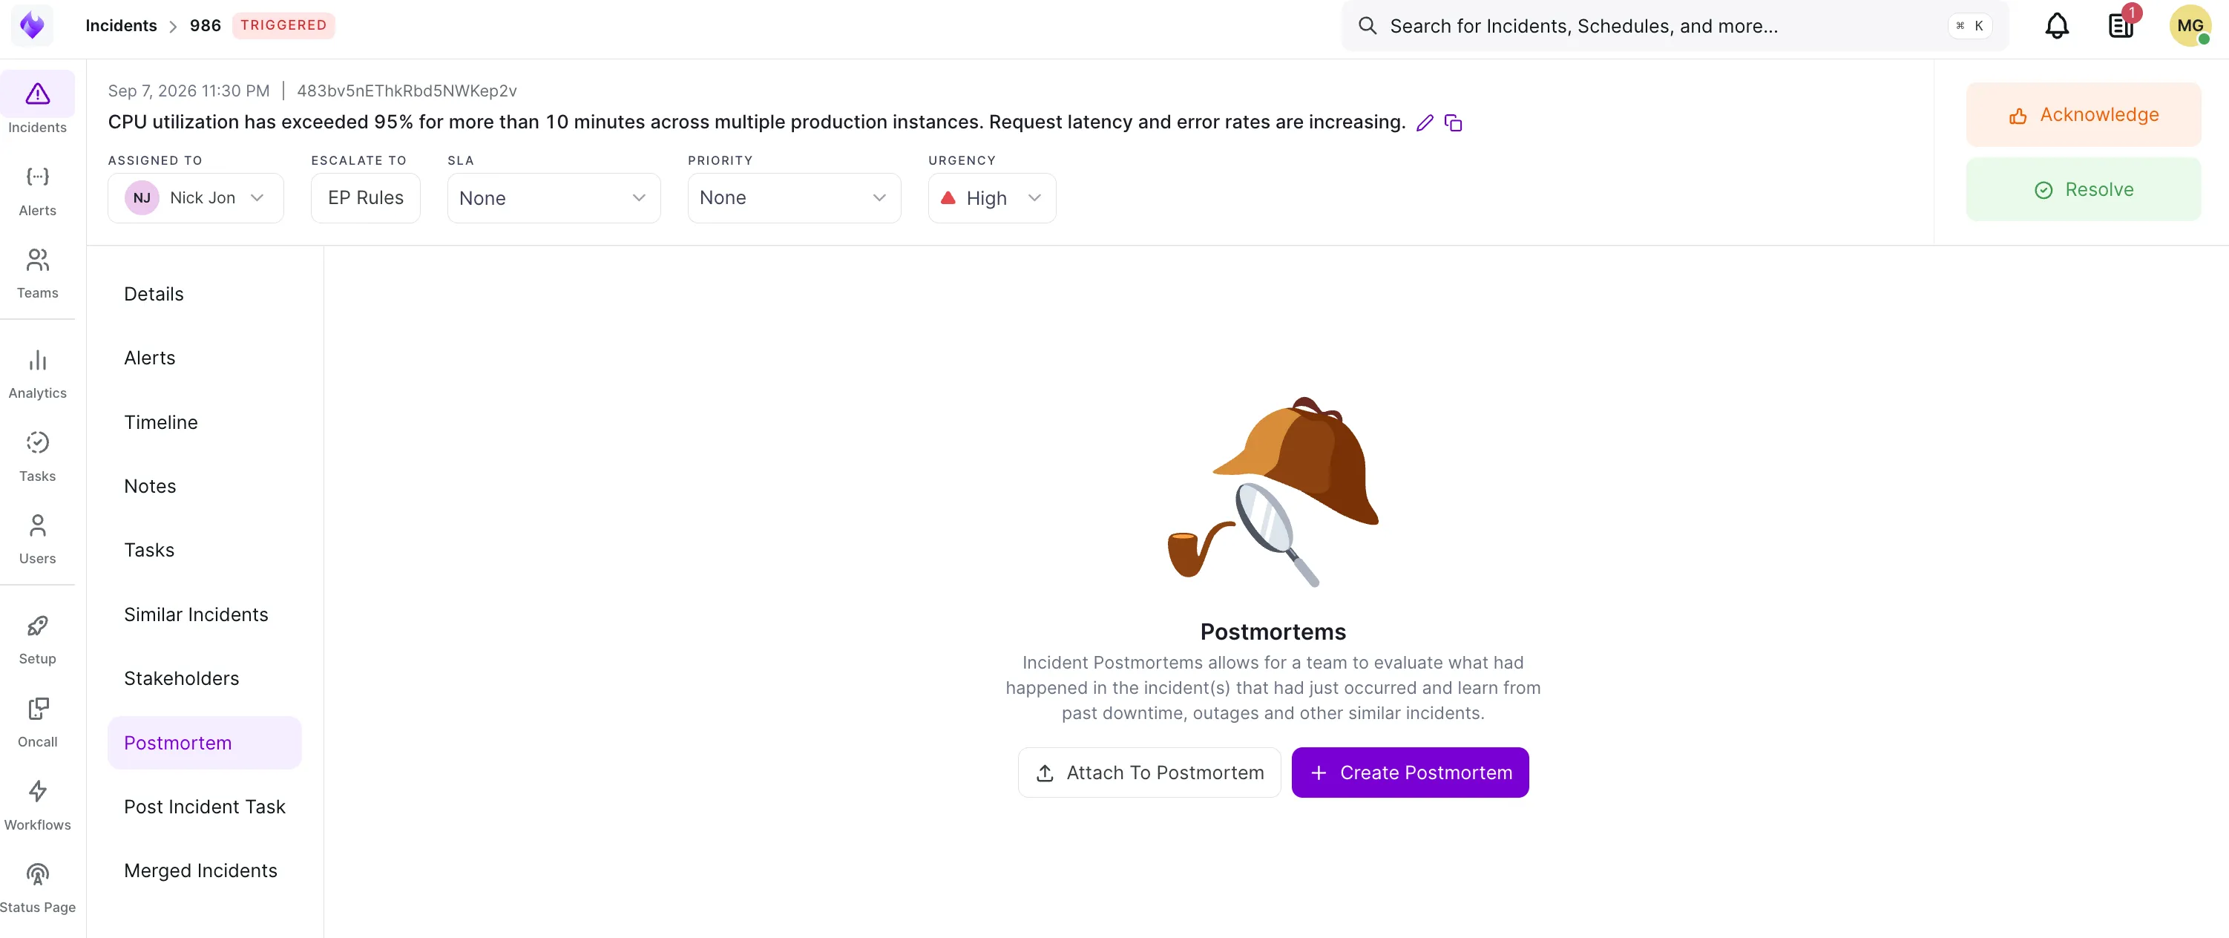Select the Similar Incidents tab
Screen dimensions: 2229x938
pyautogui.click(x=196, y=614)
